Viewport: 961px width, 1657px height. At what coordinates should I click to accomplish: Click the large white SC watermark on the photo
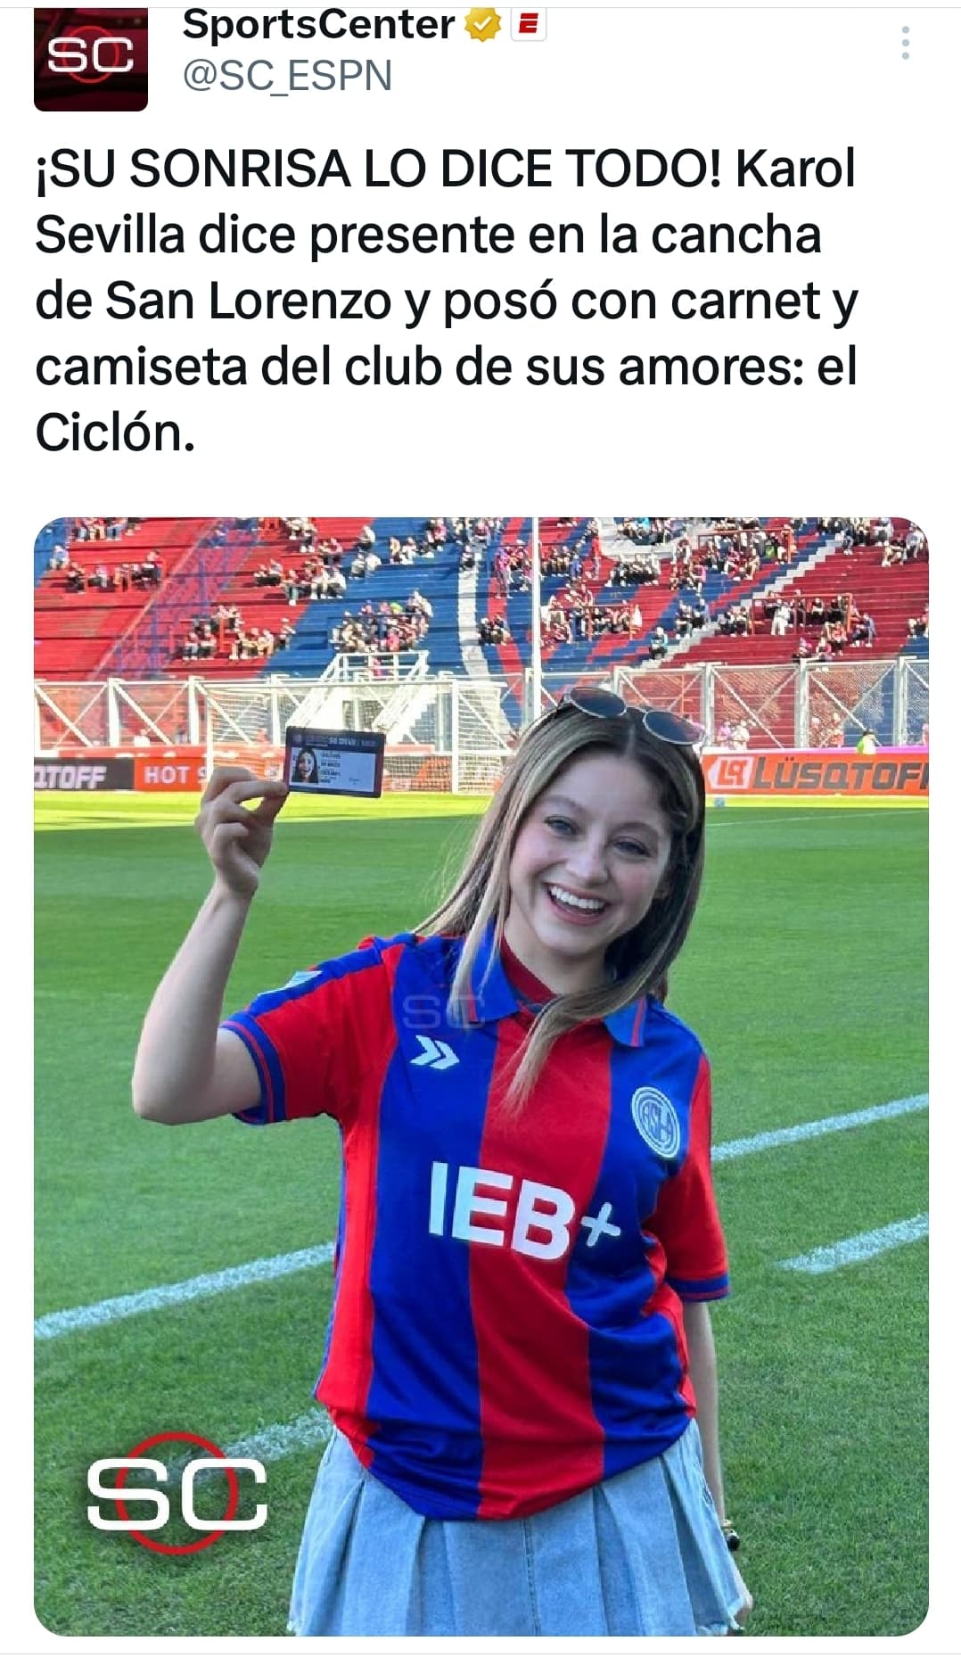(177, 1494)
